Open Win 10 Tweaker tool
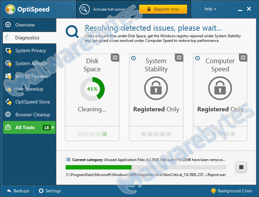Screen dimensions: 259x197 pyautogui.click(x=29, y=76)
